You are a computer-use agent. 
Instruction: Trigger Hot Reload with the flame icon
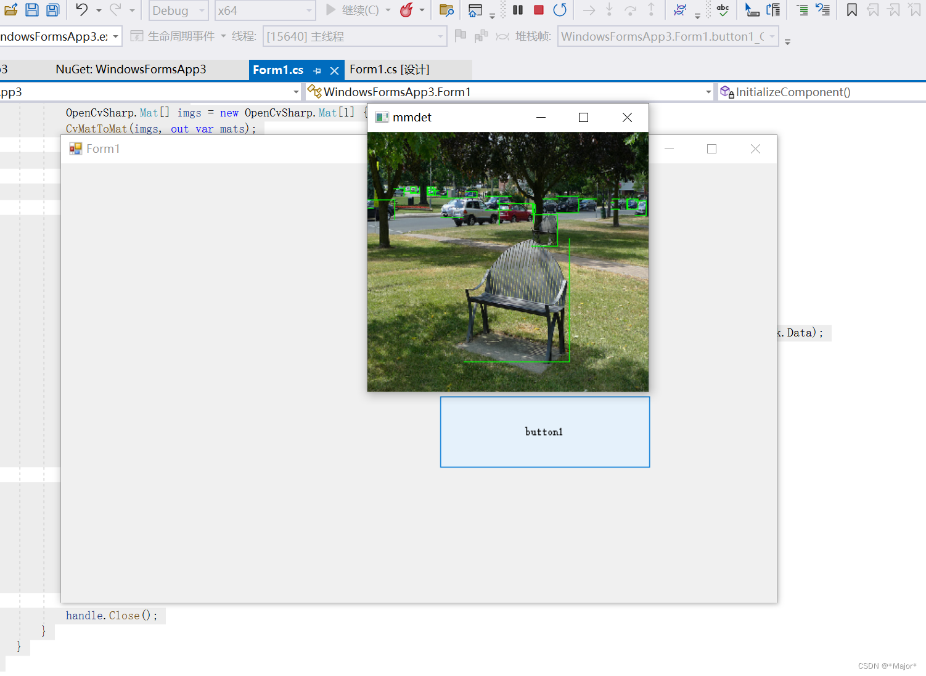408,10
